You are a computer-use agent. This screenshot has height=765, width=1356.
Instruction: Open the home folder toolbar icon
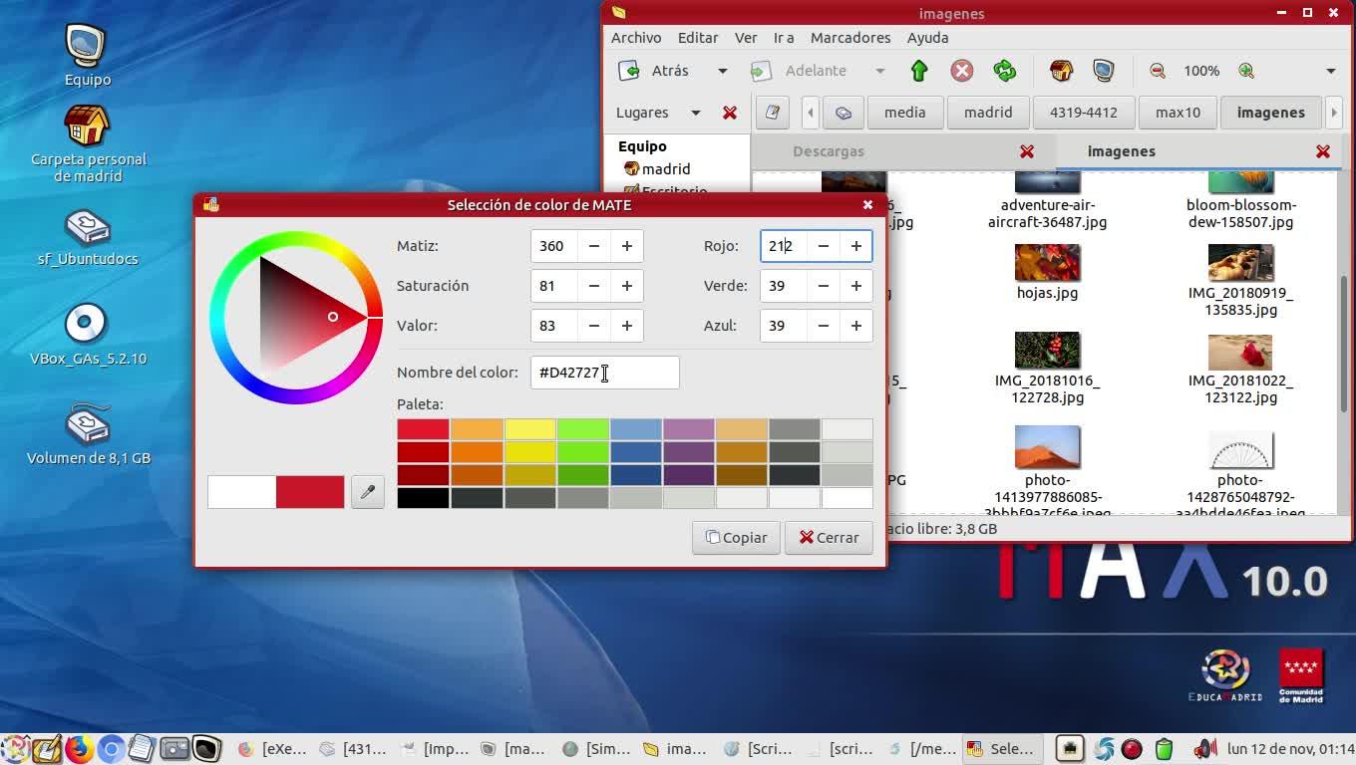point(1061,71)
